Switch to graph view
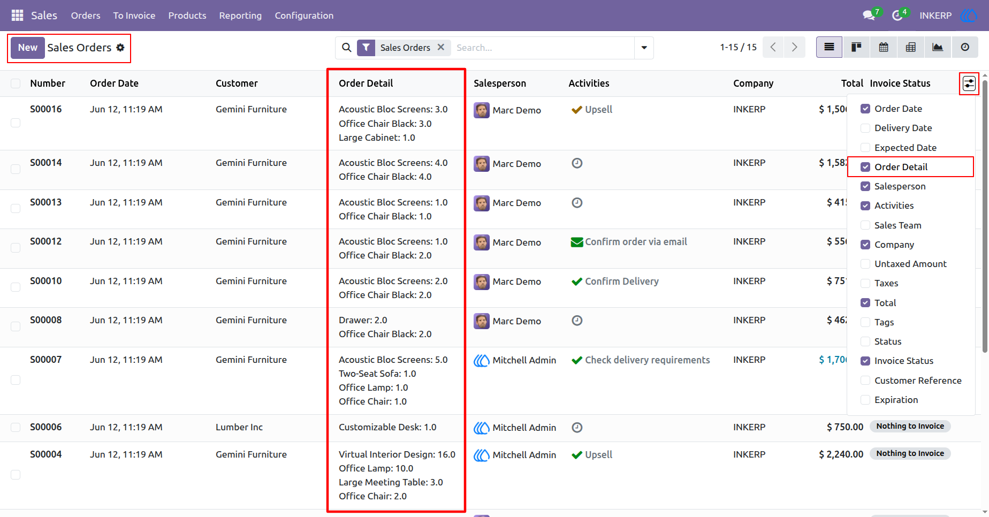This screenshot has height=517, width=989. [x=938, y=47]
